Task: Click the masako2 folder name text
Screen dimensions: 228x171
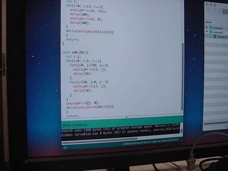Action: point(218,32)
